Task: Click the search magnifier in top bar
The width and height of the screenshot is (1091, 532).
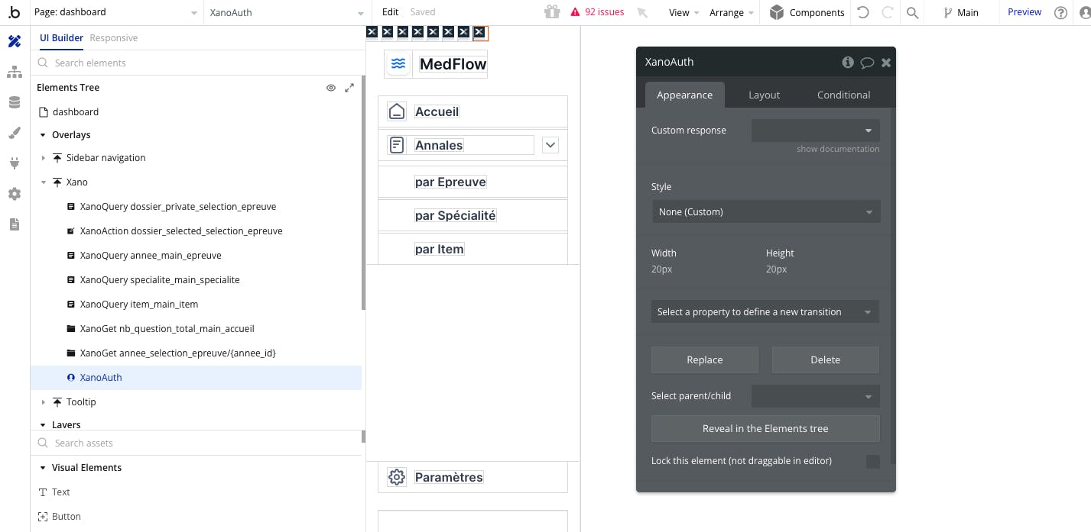Action: click(x=912, y=12)
